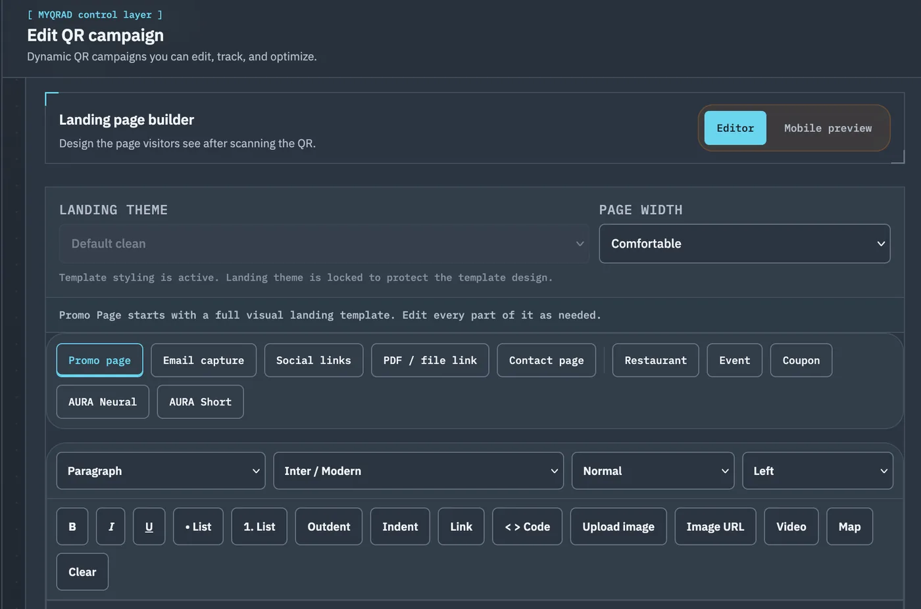Click Image URL button
The width and height of the screenshot is (921, 609).
pyautogui.click(x=715, y=526)
